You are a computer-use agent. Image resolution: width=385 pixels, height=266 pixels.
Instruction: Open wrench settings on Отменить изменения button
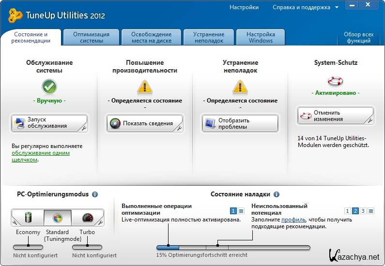point(370,120)
